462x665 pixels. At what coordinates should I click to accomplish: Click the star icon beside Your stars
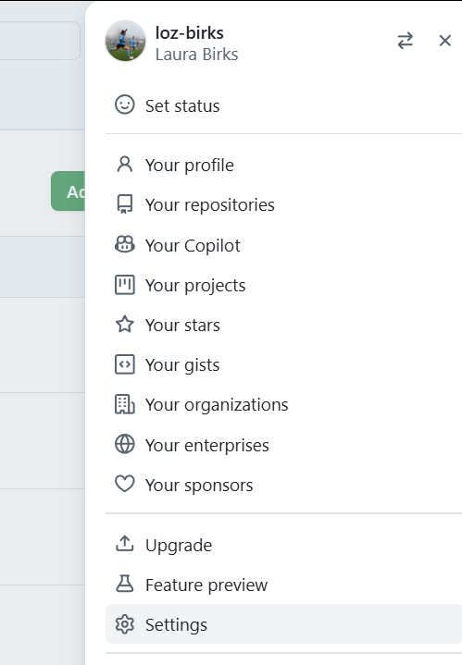click(x=125, y=325)
